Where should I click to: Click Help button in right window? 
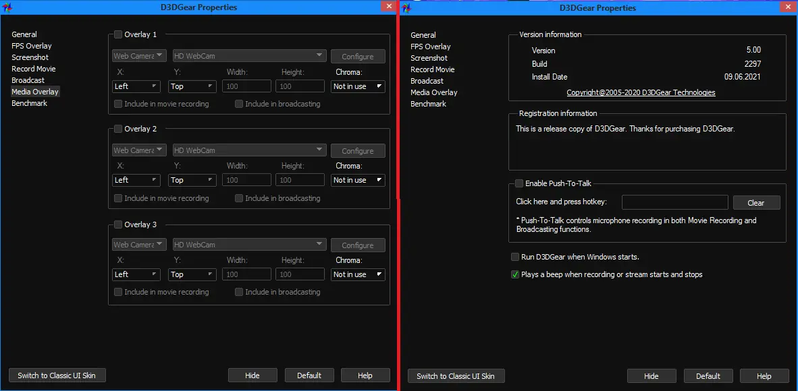(764, 376)
